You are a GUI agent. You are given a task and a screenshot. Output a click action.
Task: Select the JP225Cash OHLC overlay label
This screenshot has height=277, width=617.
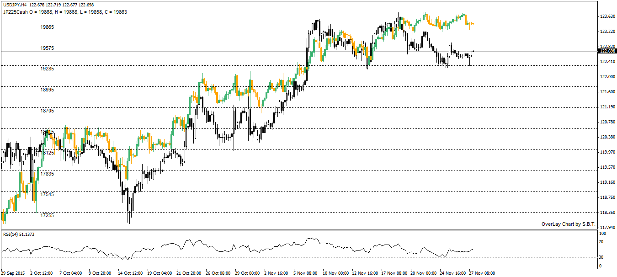pos(65,11)
